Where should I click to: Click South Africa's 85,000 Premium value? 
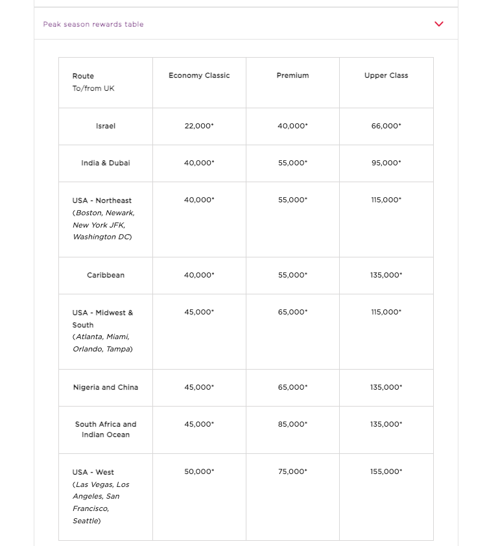(x=292, y=424)
